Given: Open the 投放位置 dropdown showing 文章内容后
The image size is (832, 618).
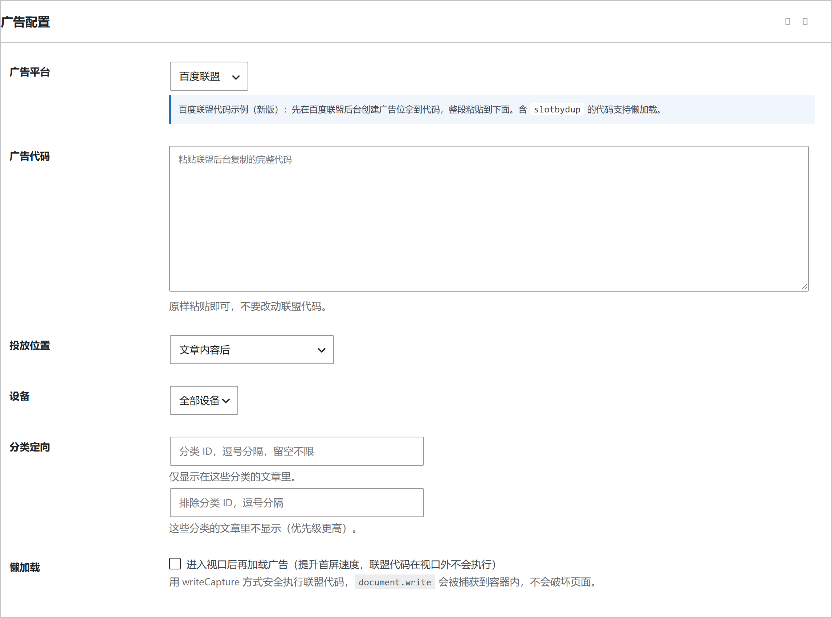Looking at the screenshot, I should tap(252, 350).
